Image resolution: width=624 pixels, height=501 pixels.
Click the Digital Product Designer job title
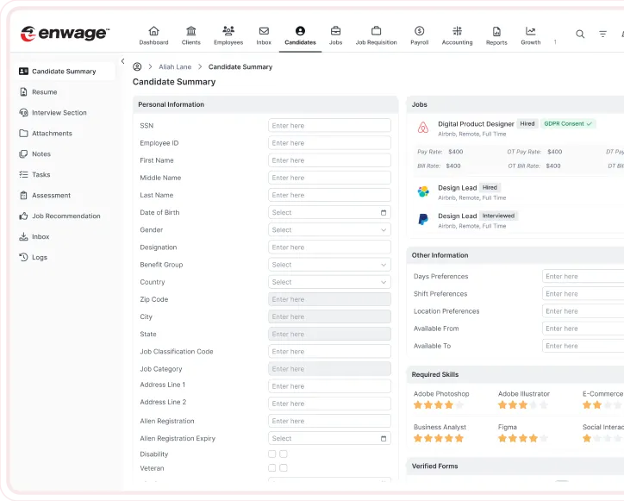(x=476, y=124)
